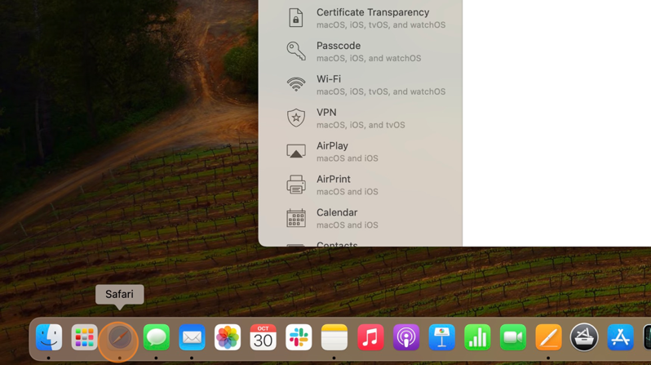Choose the Wi-Fi payload
The height and width of the screenshot is (365, 651).
pos(361,84)
